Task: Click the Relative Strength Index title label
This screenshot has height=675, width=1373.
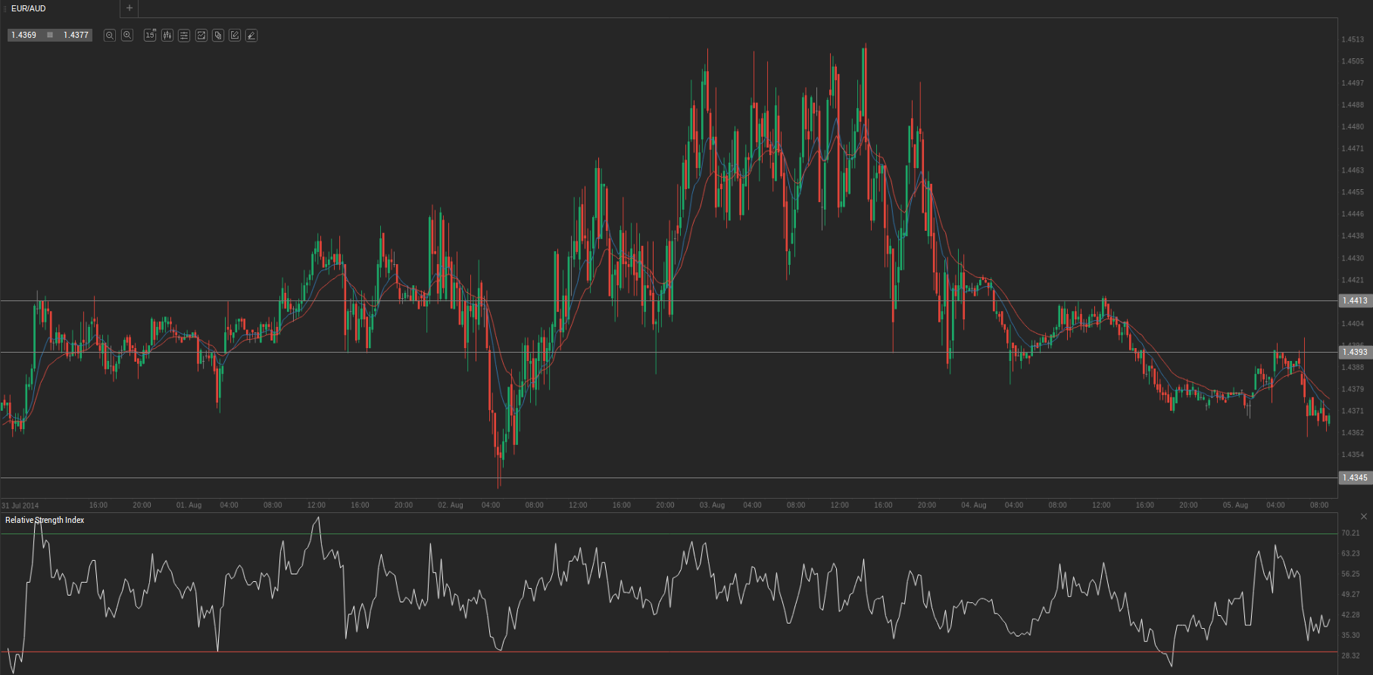Action: [x=45, y=521]
